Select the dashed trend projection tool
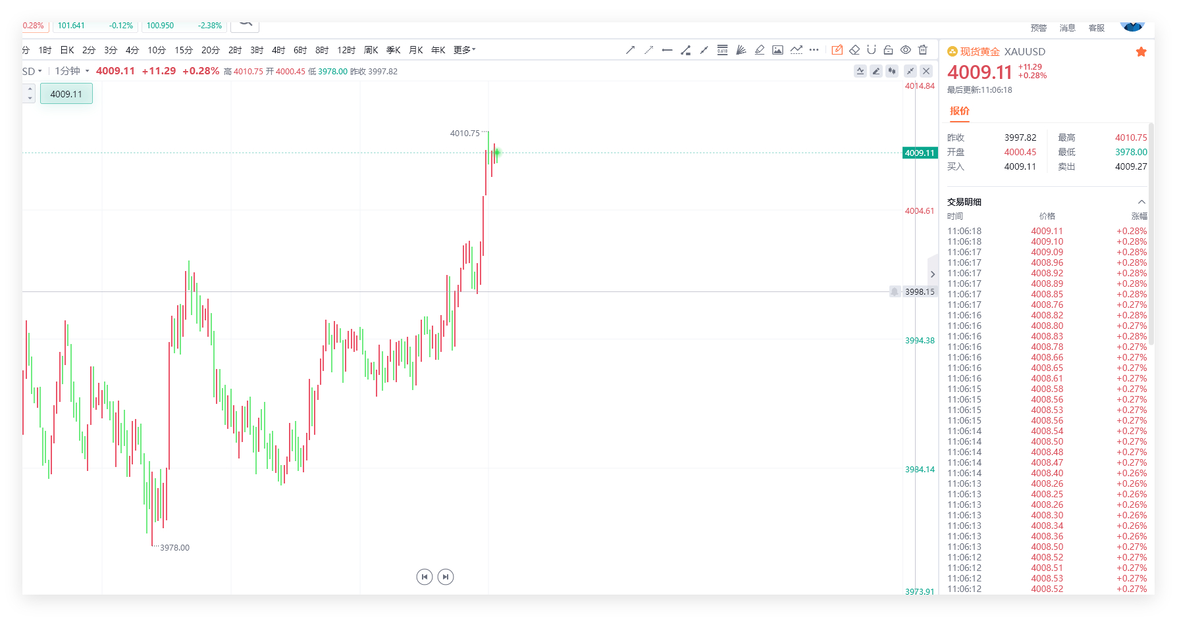Screen dimensions: 1177x617 click(796, 50)
